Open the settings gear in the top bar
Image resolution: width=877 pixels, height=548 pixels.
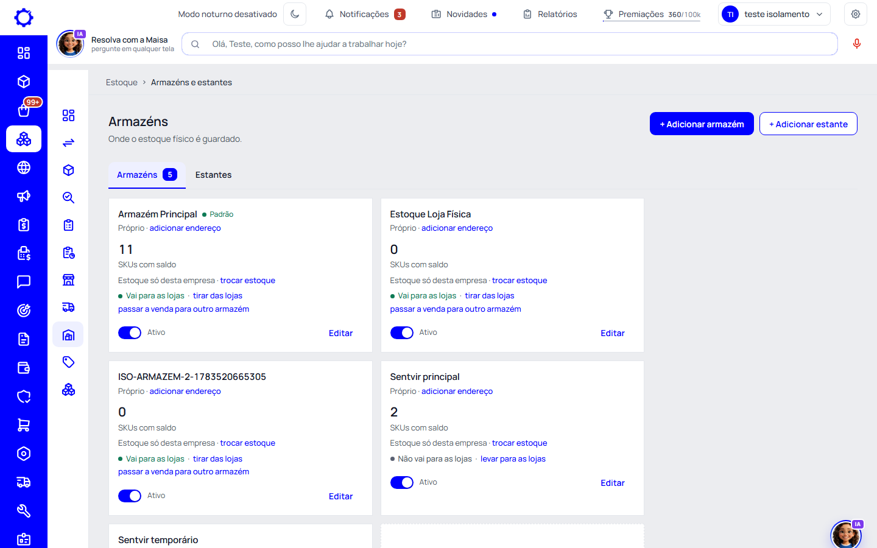point(856,14)
